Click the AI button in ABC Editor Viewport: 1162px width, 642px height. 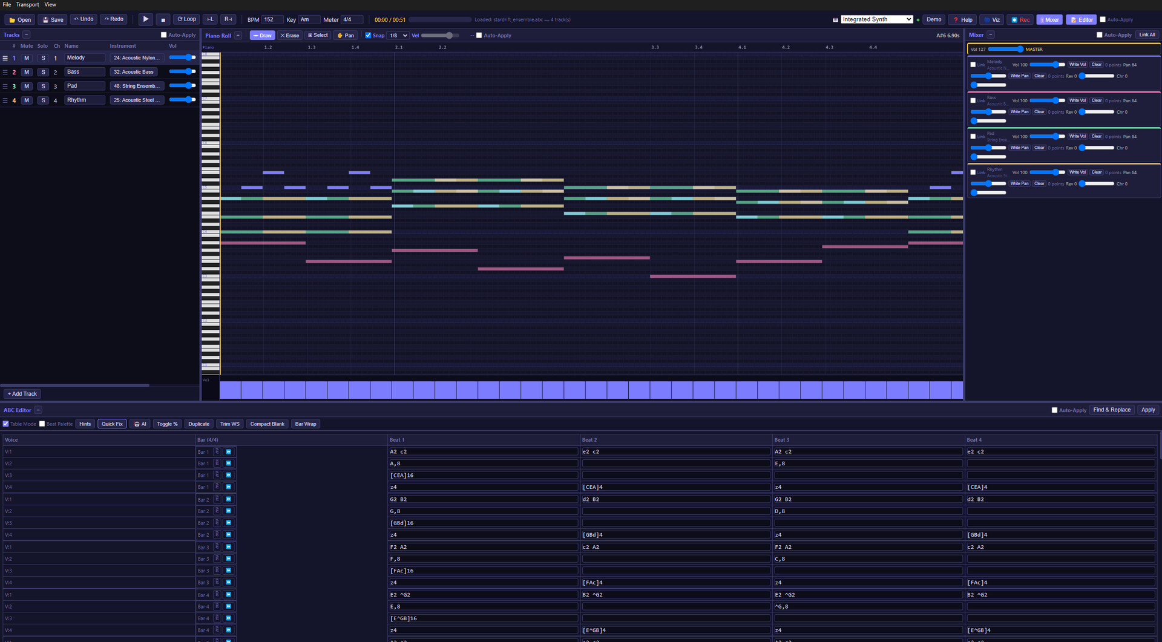(x=140, y=424)
